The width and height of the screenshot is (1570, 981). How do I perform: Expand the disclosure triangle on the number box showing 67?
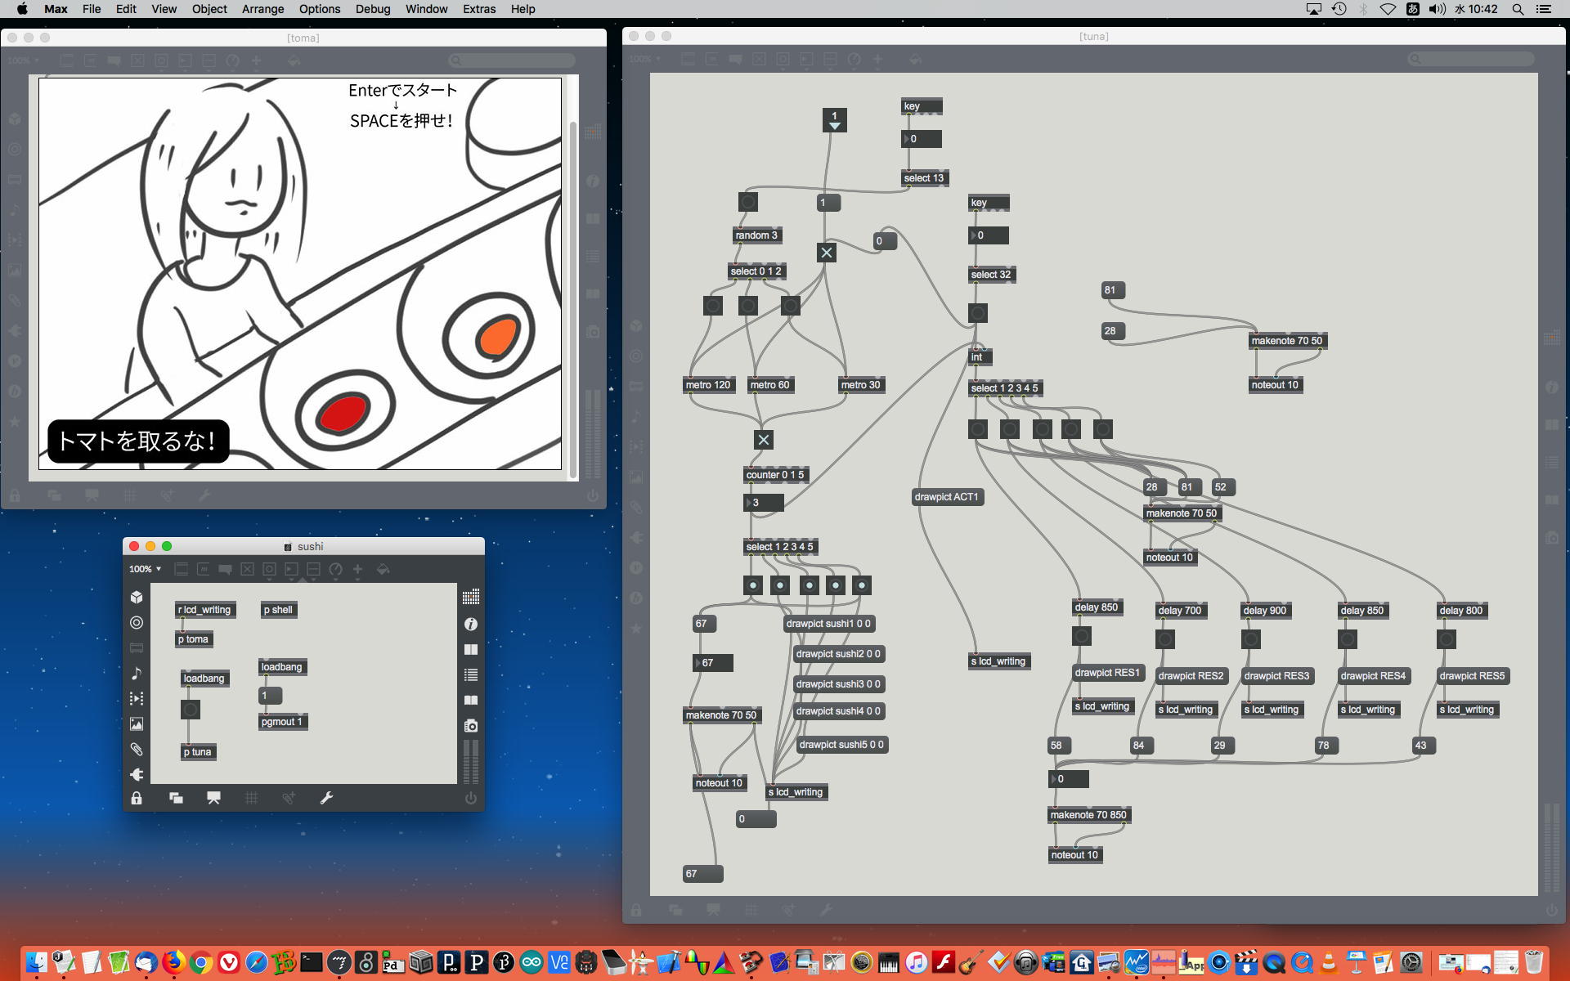pyautogui.click(x=698, y=663)
